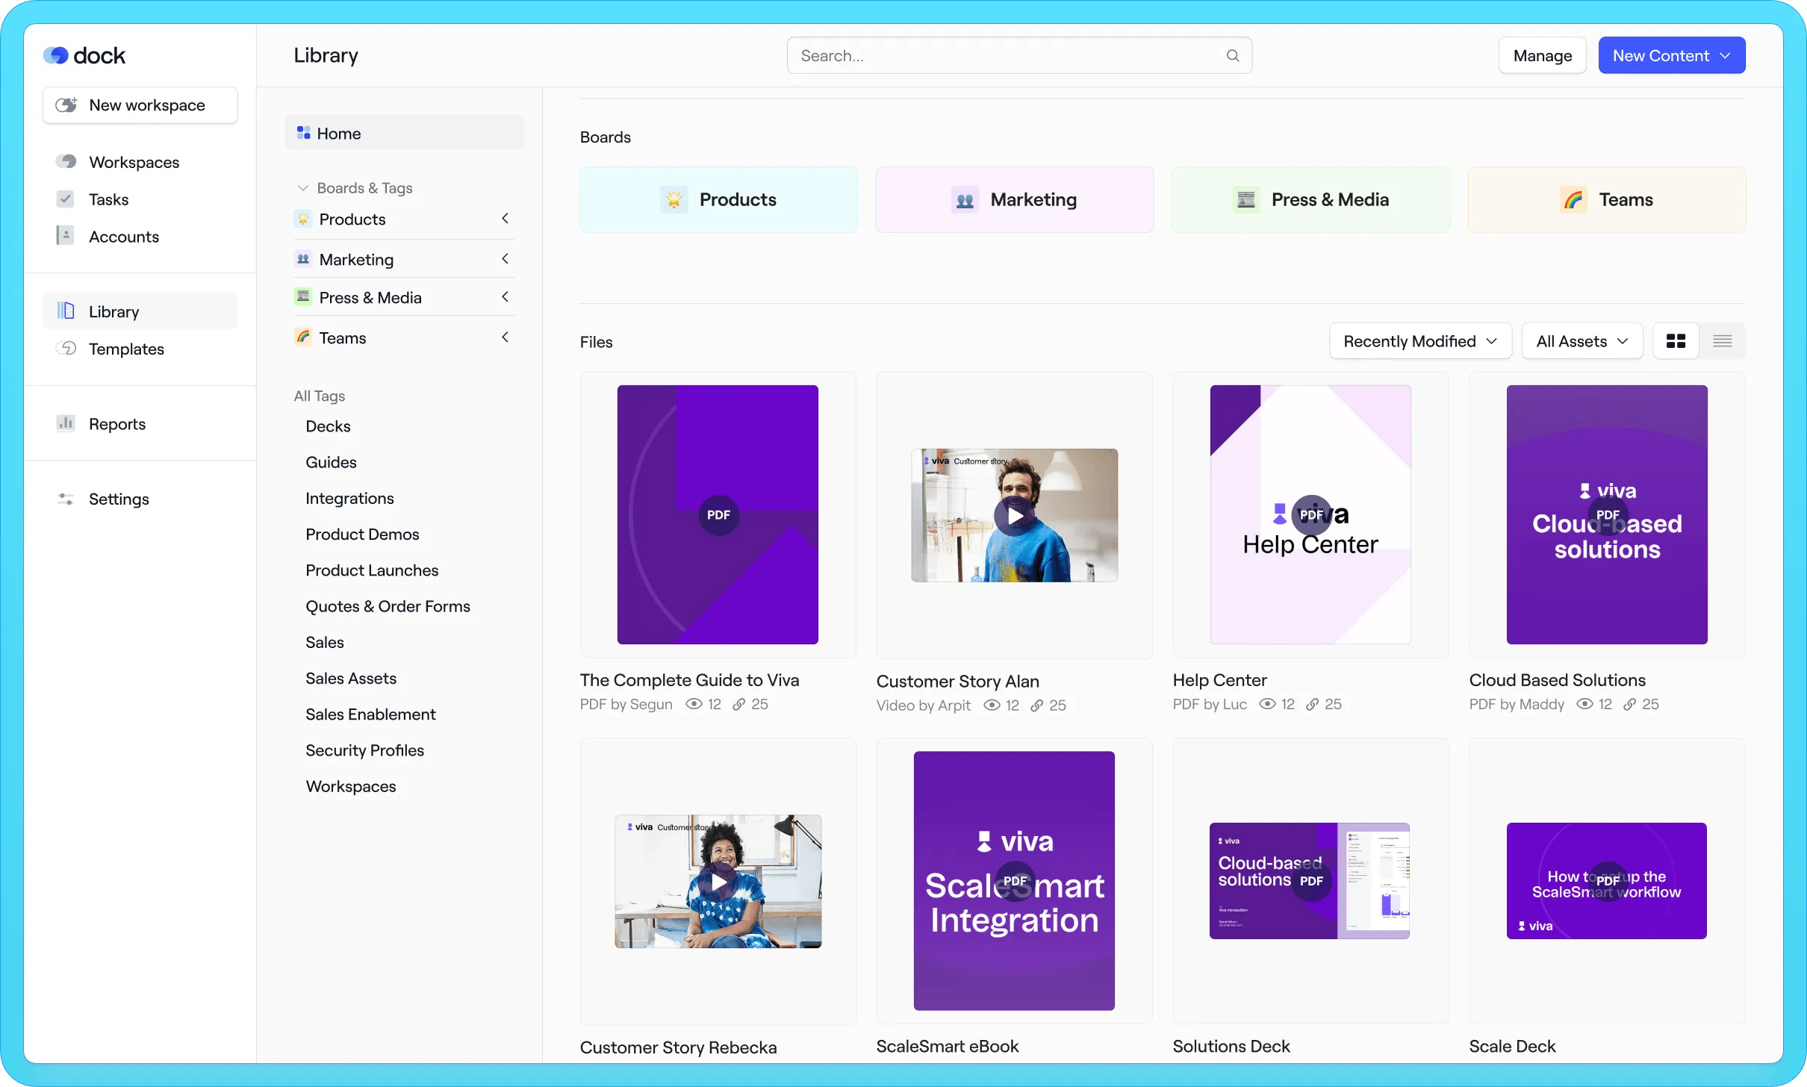1807x1087 pixels.
Task: Open the Templates sidebar item
Action: pyautogui.click(x=125, y=349)
